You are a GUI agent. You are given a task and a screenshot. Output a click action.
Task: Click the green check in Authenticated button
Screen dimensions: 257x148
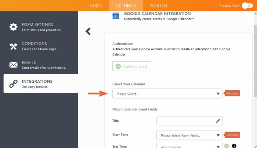click(x=118, y=66)
